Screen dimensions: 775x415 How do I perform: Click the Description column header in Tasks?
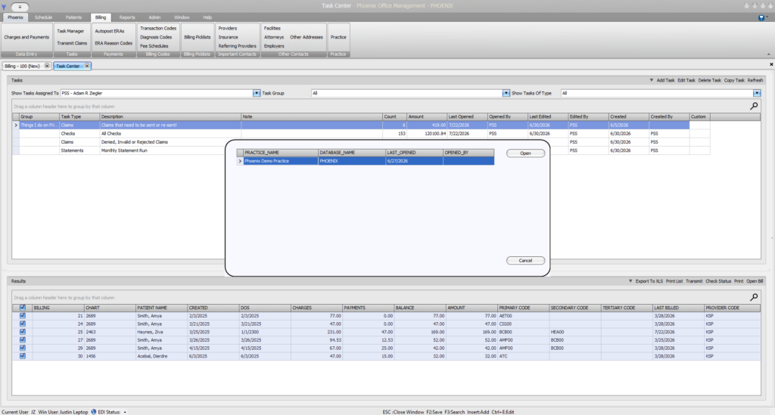tap(170, 117)
